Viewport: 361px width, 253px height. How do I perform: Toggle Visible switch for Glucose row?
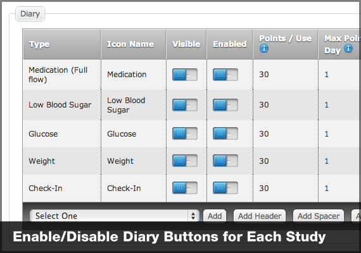click(185, 133)
